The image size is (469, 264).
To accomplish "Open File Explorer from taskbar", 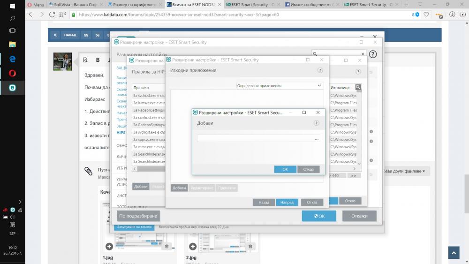I will [x=12, y=45].
